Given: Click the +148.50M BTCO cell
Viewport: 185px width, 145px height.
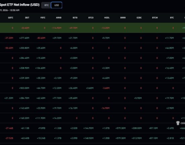Looking at the screenshot, I should [88, 138].
